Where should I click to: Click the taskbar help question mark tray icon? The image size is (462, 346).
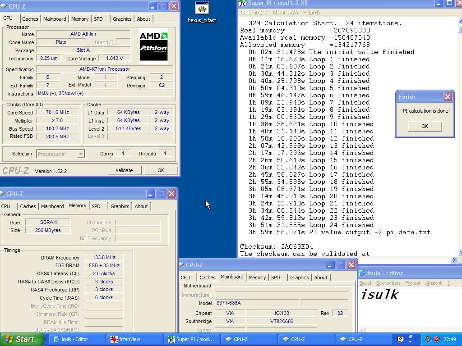[400, 339]
